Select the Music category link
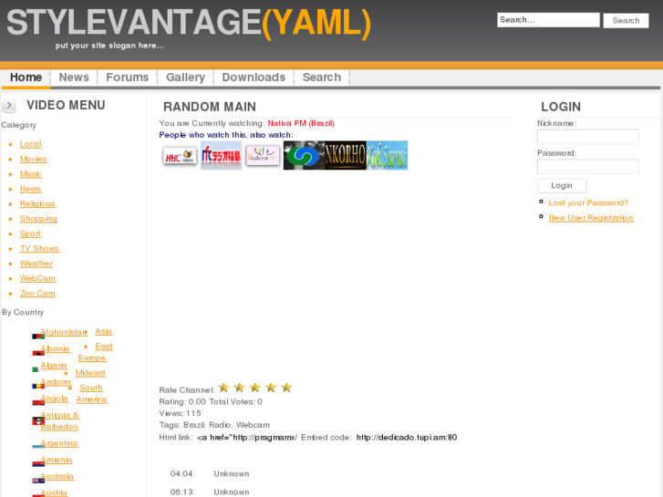 (30, 174)
